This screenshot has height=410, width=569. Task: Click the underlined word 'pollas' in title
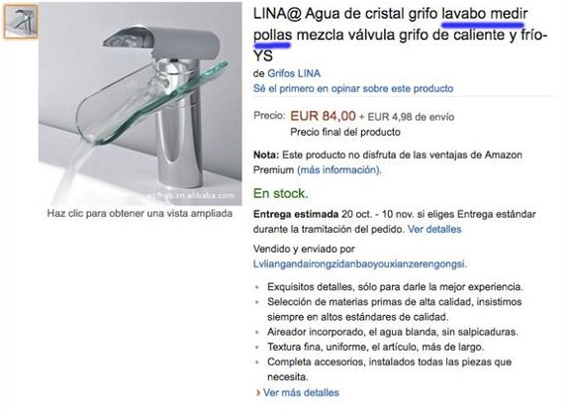tap(272, 36)
